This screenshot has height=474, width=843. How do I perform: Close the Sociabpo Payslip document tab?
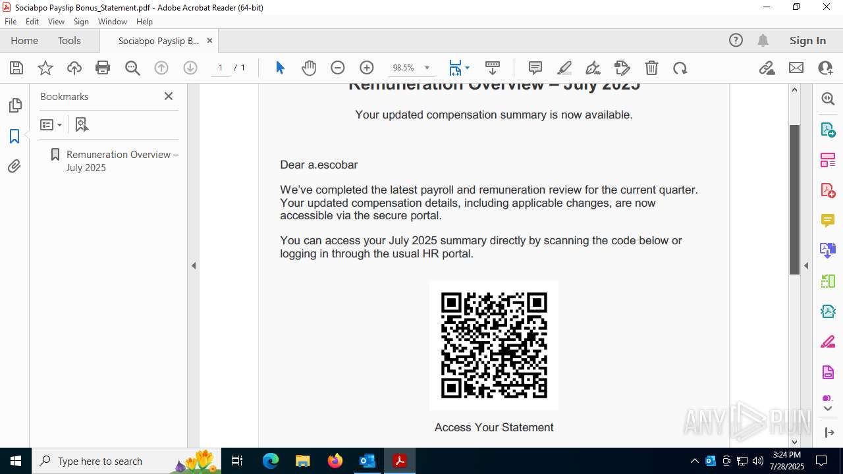click(209, 40)
